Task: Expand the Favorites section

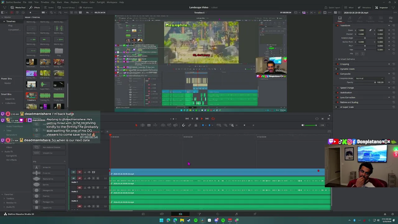Action: click(2, 194)
